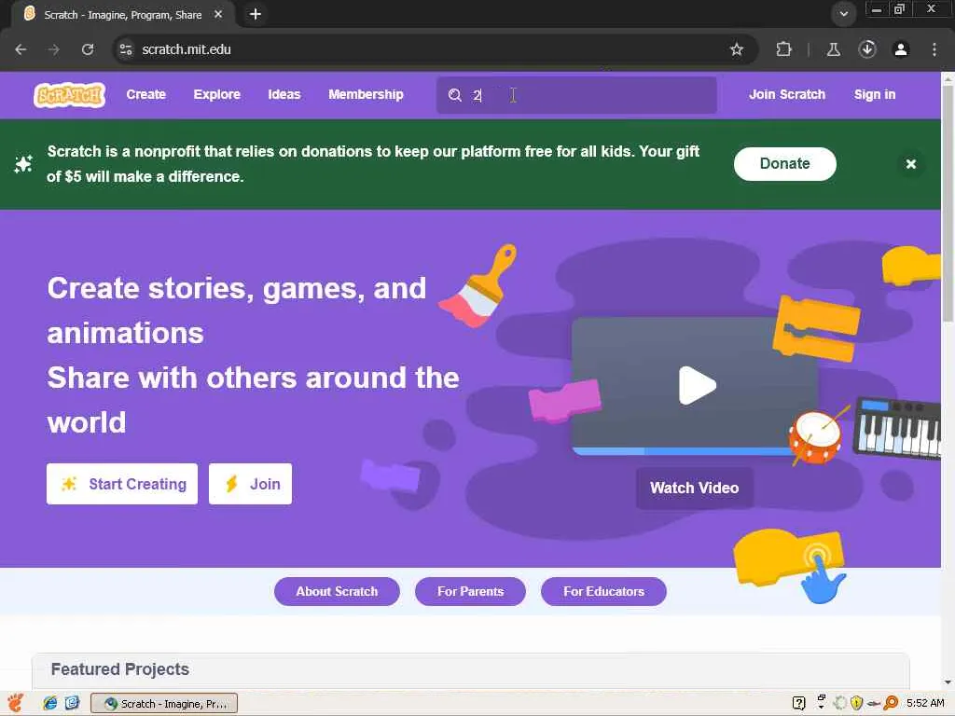Dismiss the donation banner
Viewport: 955px width, 716px height.
point(910,164)
